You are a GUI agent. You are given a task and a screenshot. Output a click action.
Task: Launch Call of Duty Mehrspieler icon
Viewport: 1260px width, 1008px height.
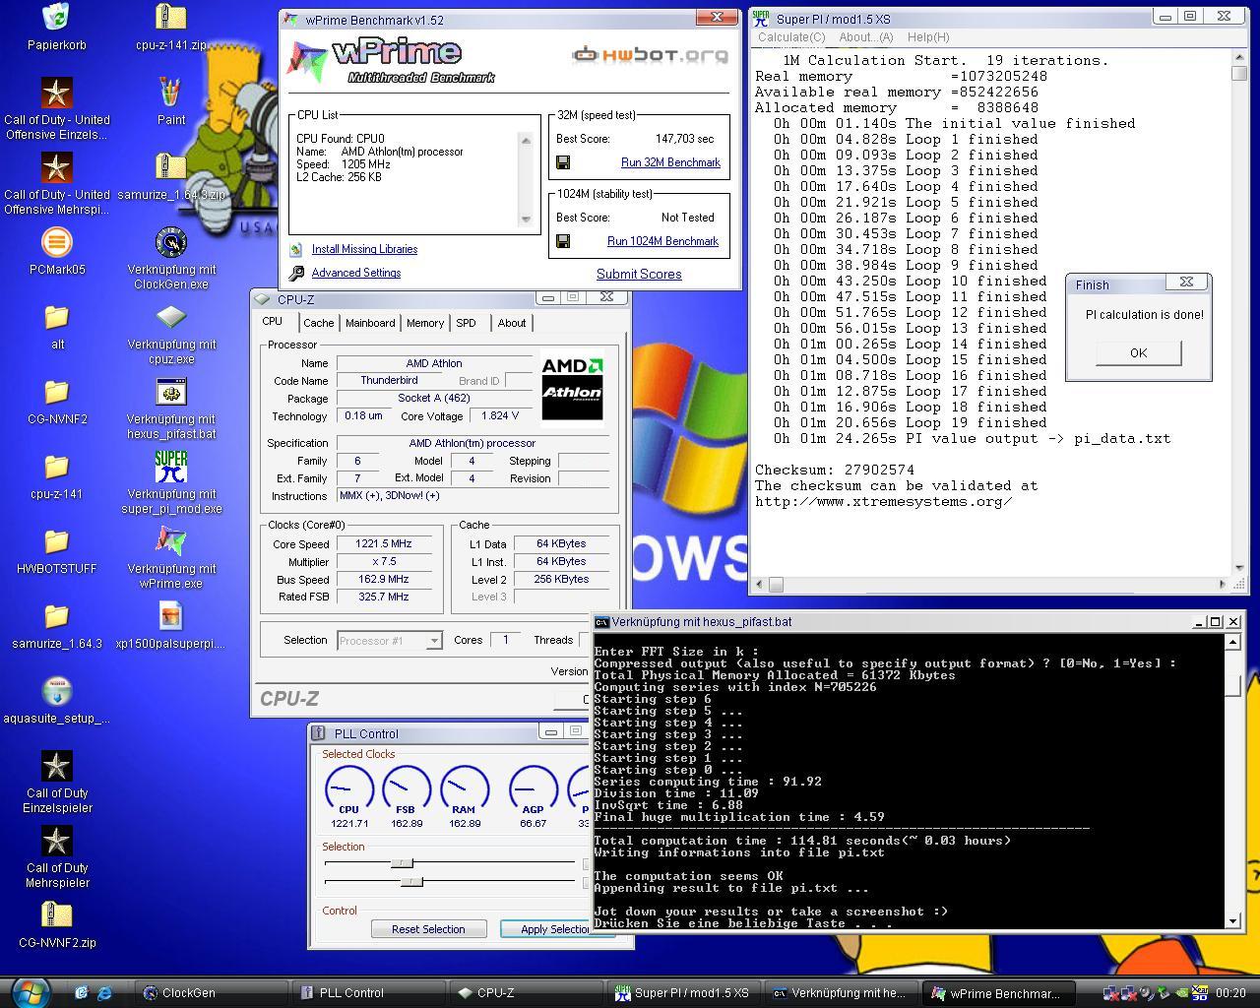coord(56,841)
